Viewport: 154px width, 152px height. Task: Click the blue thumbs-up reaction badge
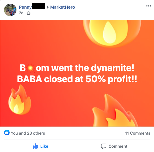click(x=7, y=132)
